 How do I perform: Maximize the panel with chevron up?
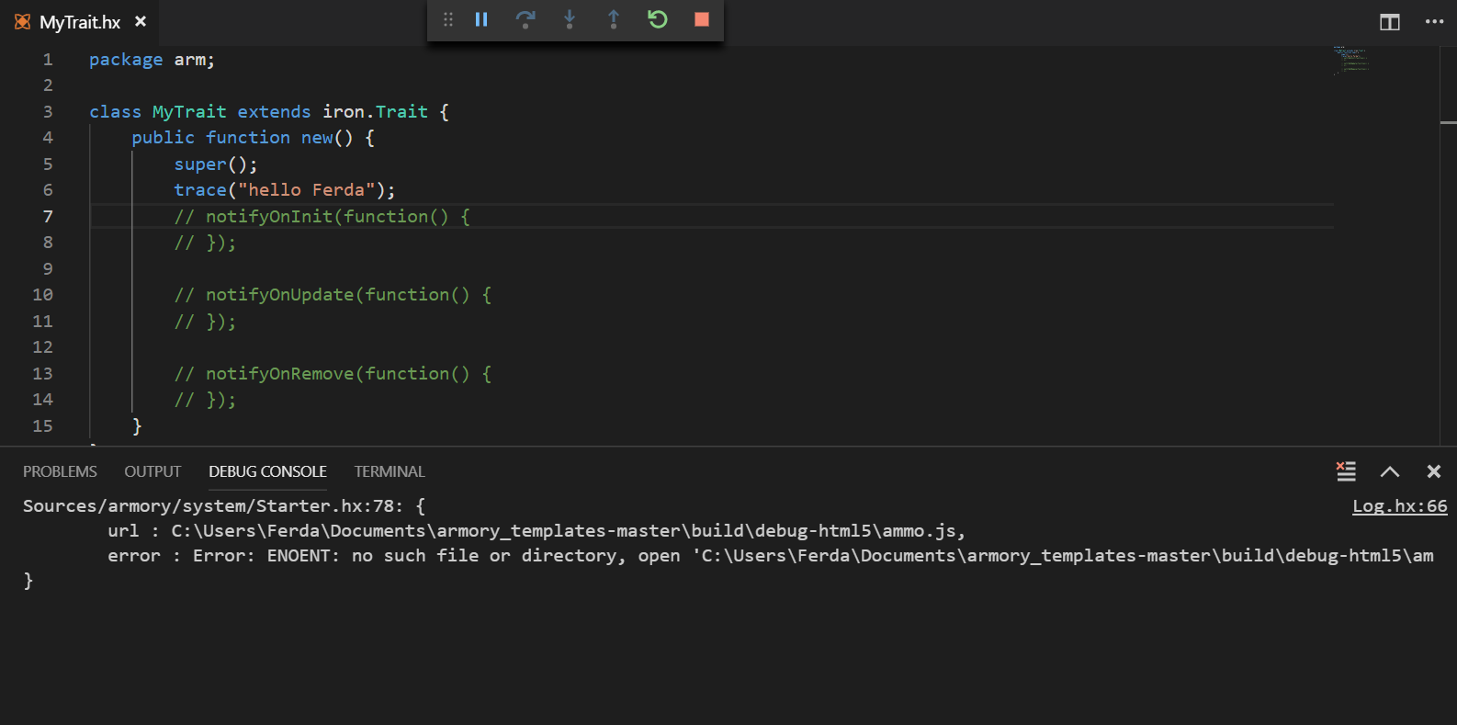1390,471
